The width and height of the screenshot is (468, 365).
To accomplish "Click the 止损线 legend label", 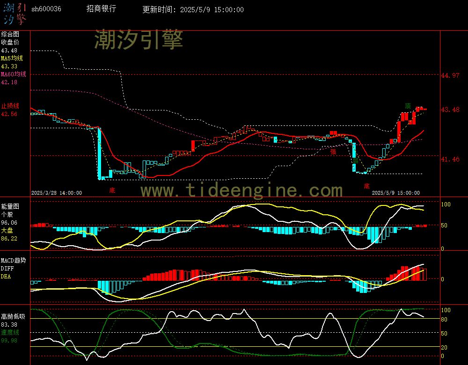I will (10, 106).
